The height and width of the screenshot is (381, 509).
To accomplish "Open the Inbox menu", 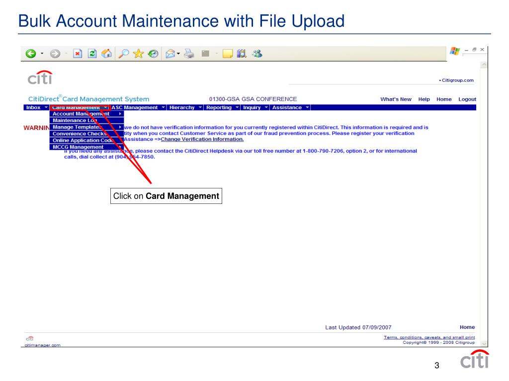I will [36, 108].
